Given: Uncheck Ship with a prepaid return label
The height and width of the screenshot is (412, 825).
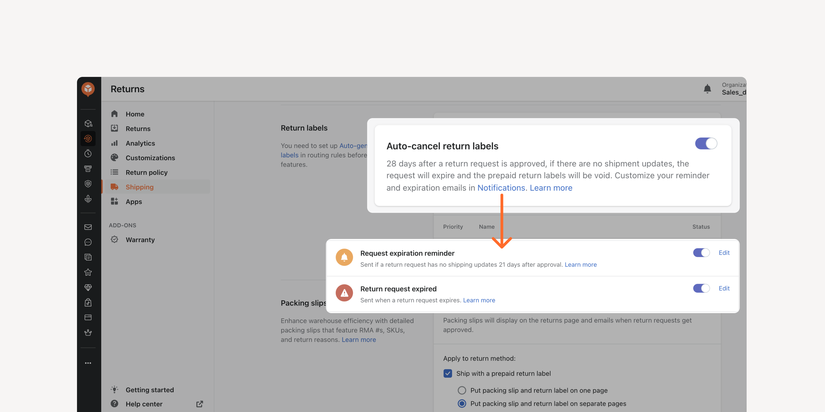Looking at the screenshot, I should tap(448, 373).
